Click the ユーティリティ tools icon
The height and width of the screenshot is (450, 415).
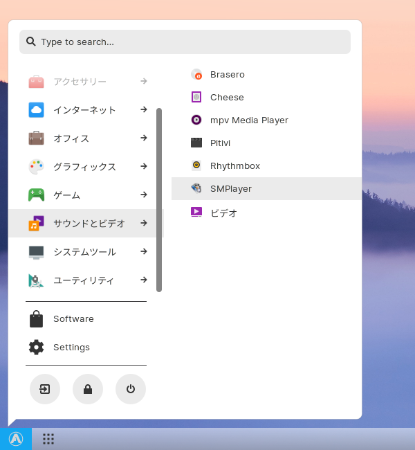click(36, 280)
